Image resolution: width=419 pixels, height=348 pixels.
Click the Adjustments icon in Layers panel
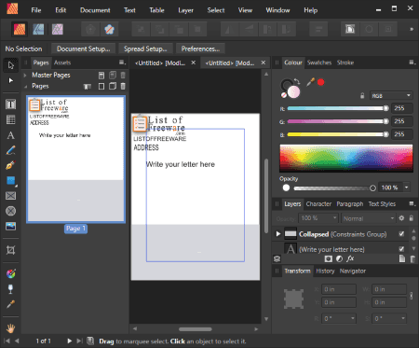point(340,258)
